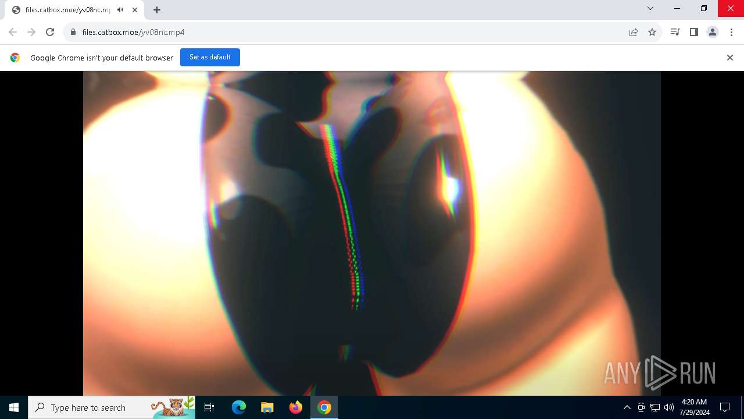Open the volume control tray icon
Image resolution: width=744 pixels, height=419 pixels.
tap(669, 407)
